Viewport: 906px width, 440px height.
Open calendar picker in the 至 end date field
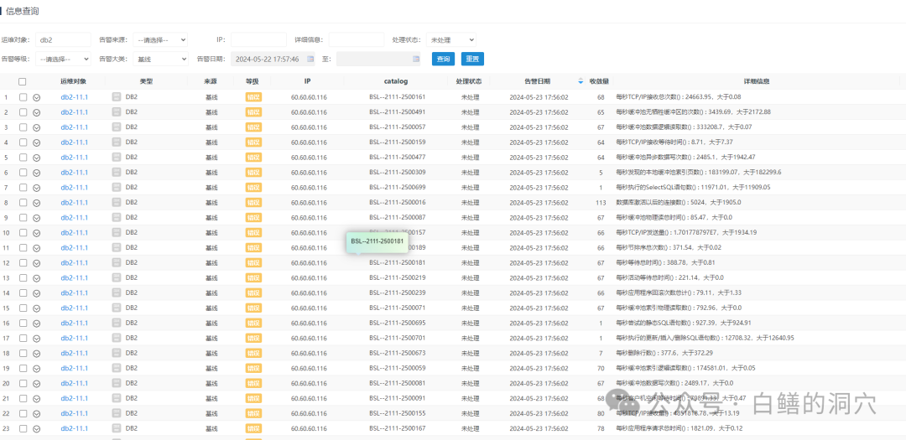click(416, 59)
